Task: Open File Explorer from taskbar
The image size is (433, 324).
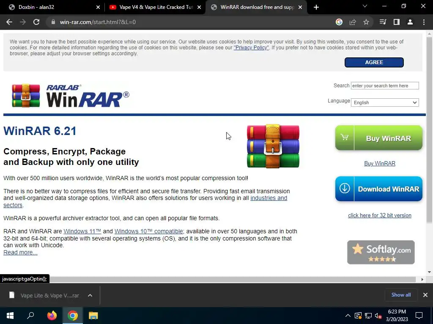Action: tap(93, 316)
